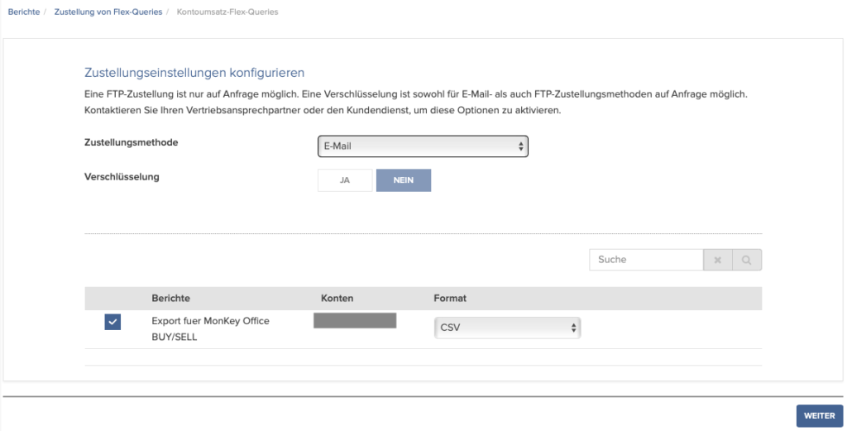
Task: Click Kontoumsatz-Flex-Queries breadcrumb
Action: pos(227,12)
